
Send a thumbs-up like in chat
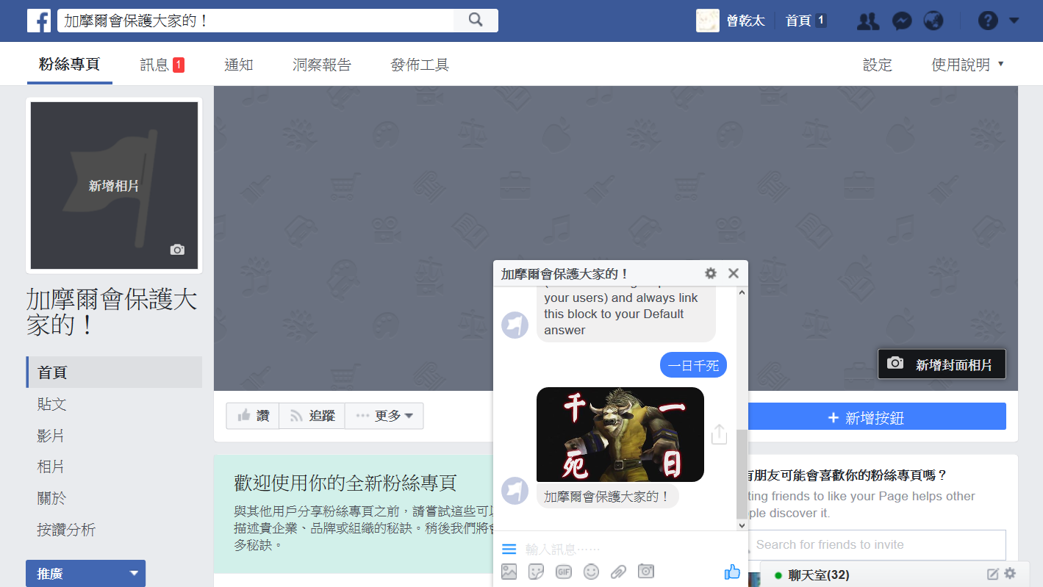(x=732, y=572)
